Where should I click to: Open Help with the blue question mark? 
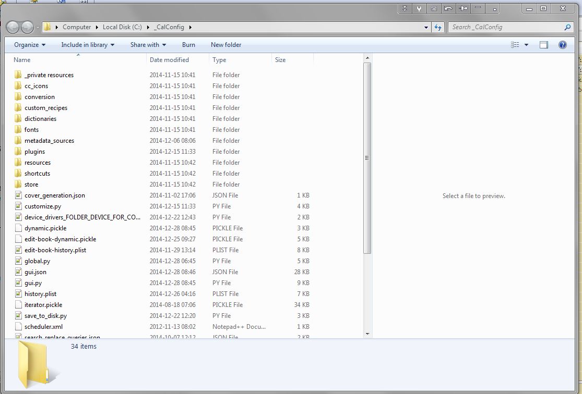coord(563,45)
